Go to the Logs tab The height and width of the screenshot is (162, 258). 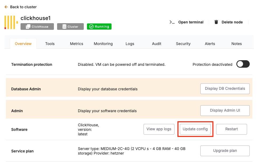130,44
